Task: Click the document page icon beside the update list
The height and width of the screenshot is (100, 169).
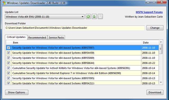Action: tap(100, 17)
